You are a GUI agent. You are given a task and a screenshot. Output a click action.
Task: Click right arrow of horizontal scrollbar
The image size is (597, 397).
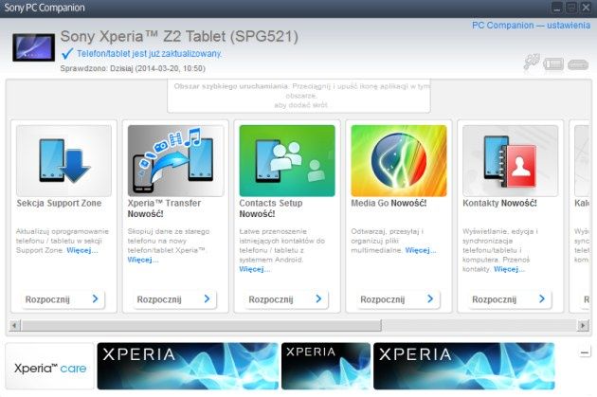(583, 325)
